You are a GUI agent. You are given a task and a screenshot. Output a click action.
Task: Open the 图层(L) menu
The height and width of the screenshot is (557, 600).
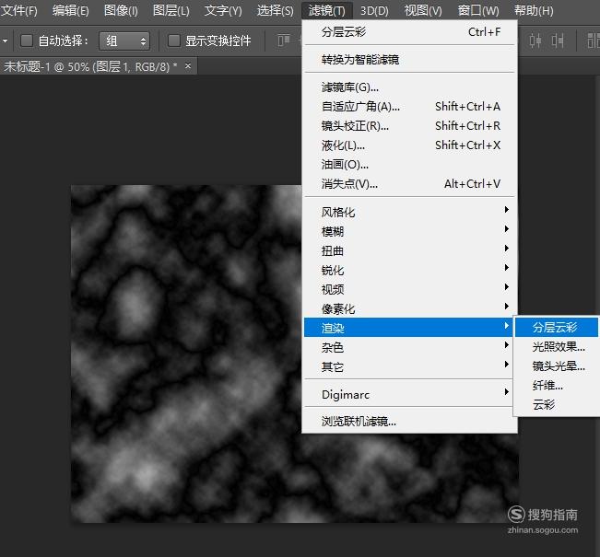click(171, 10)
